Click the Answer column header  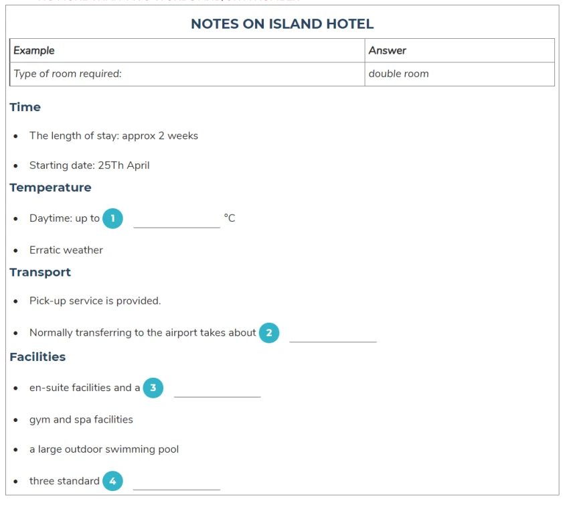(x=459, y=50)
